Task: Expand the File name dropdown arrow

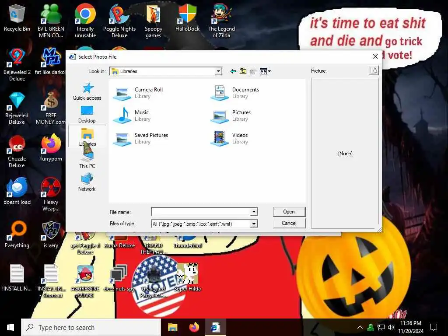Action: (x=253, y=212)
